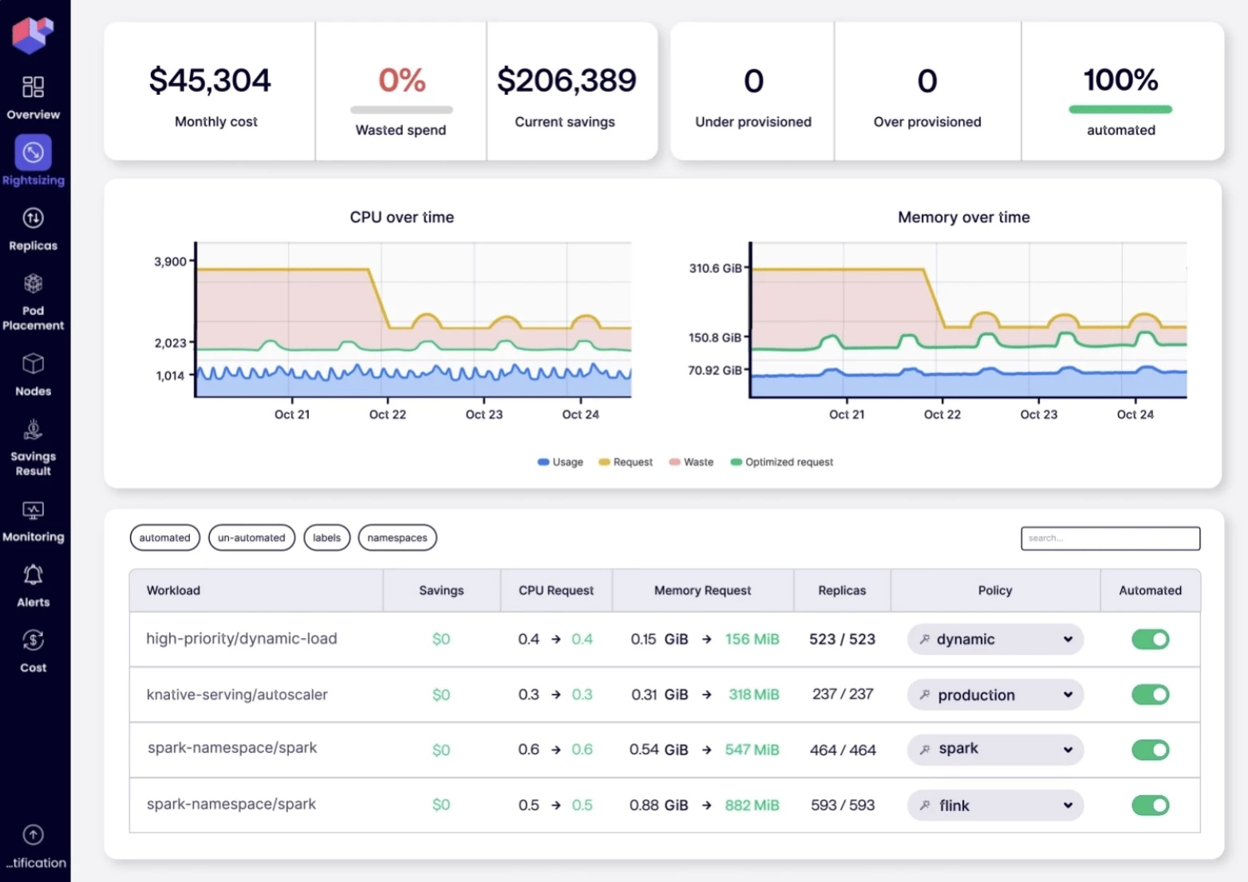Open the Nodes cube icon
The image size is (1248, 882).
pyautogui.click(x=33, y=364)
